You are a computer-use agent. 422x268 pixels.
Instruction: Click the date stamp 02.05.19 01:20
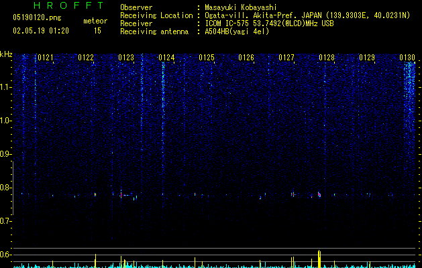coord(41,31)
